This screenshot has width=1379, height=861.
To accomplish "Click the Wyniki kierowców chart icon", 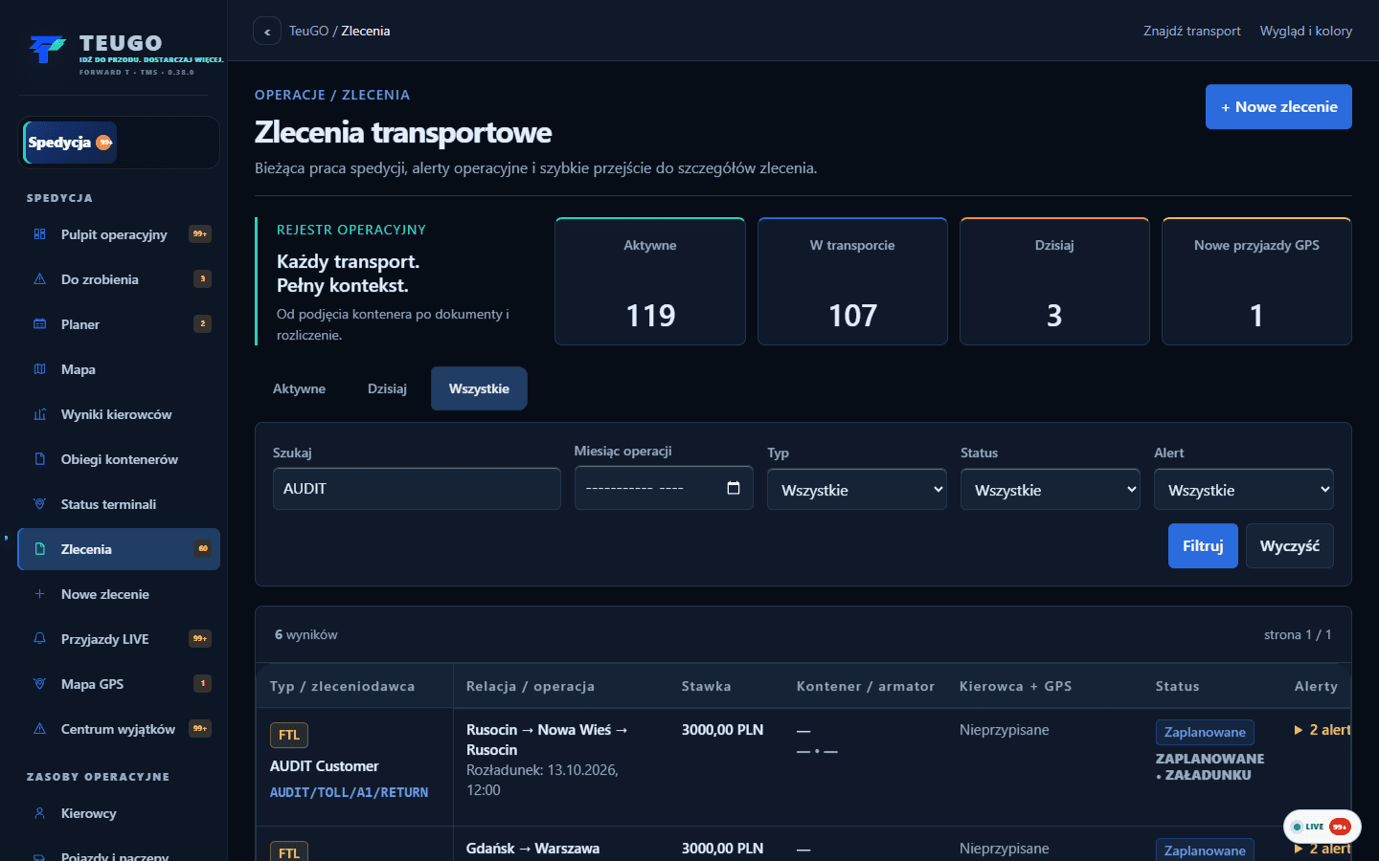I will click(x=39, y=414).
